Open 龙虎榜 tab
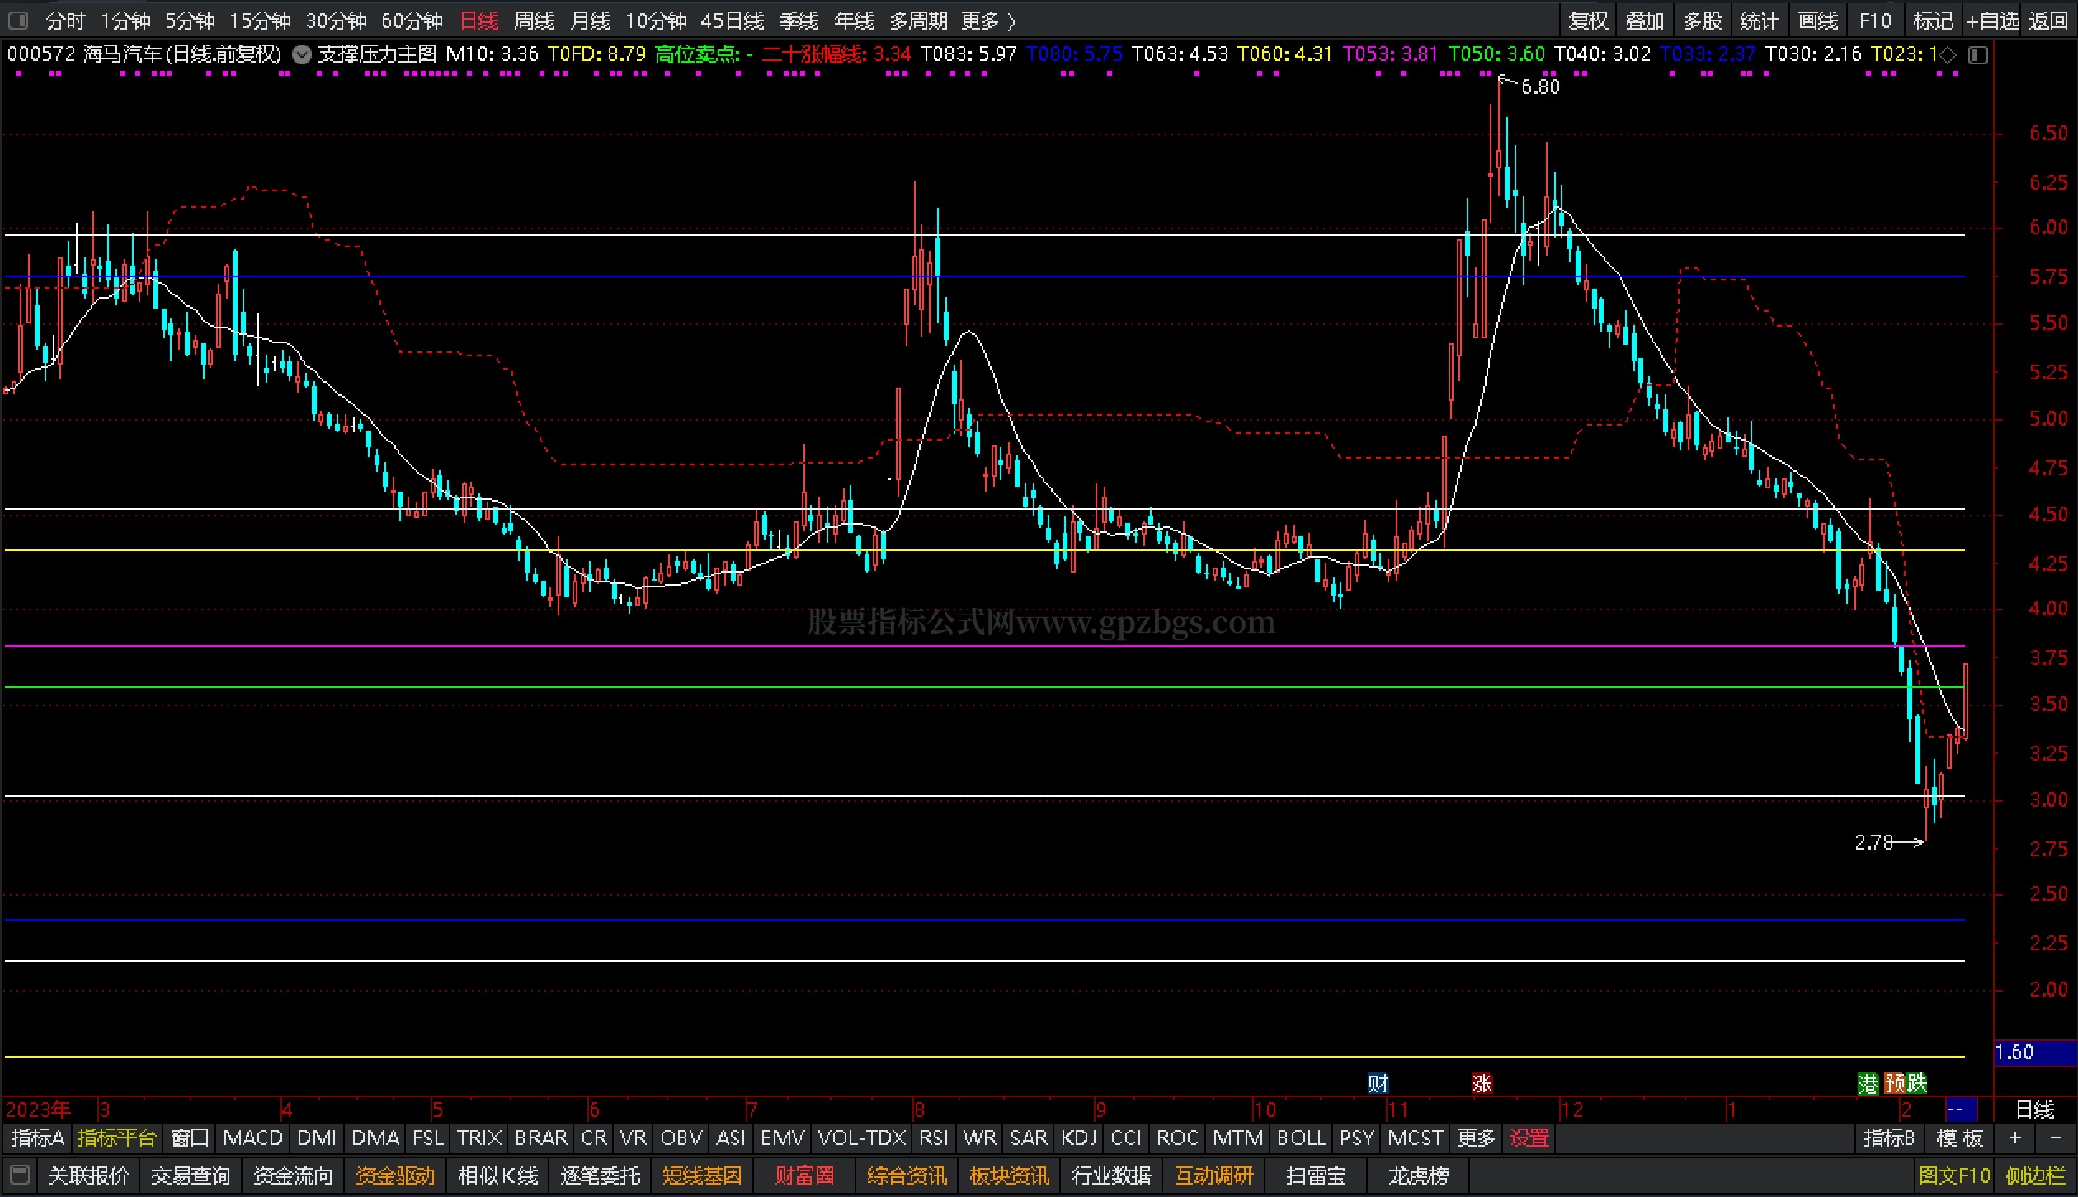 pos(1418,1175)
